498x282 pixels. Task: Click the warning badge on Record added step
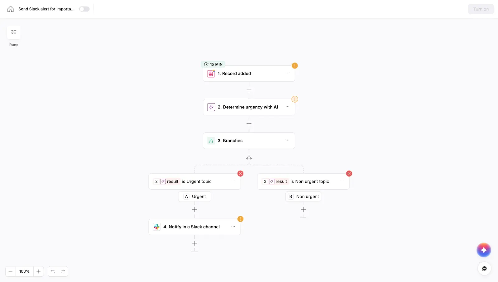point(294,66)
